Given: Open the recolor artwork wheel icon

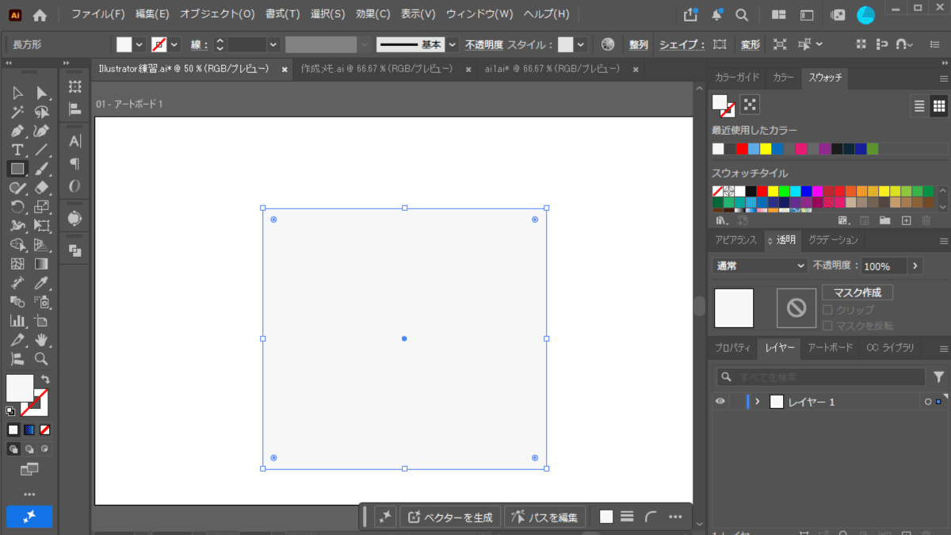Looking at the screenshot, I should click(608, 44).
